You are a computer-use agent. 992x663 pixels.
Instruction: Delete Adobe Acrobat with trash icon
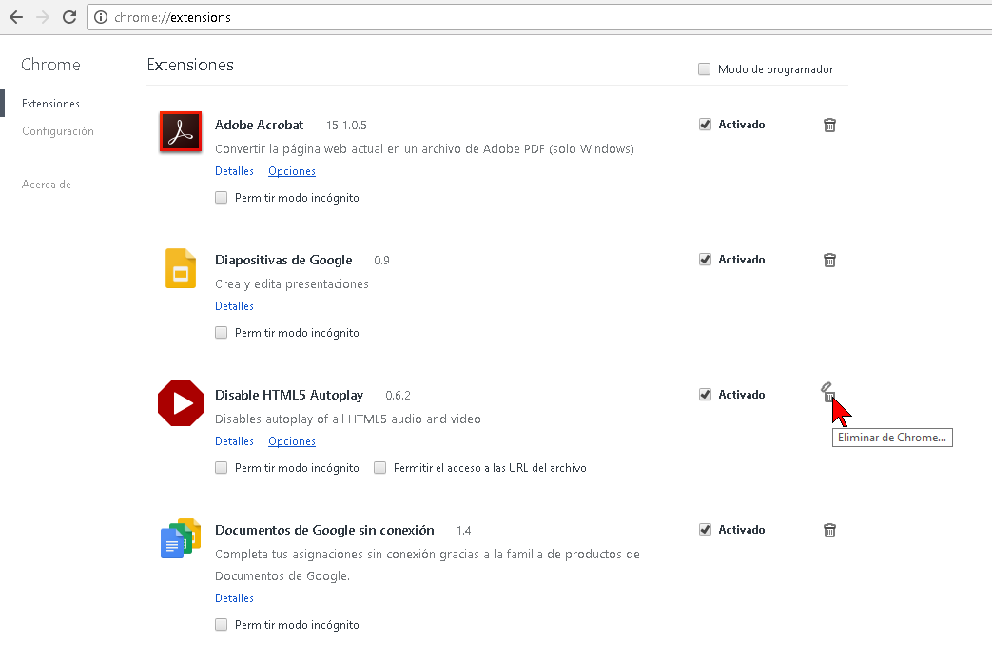(x=829, y=126)
